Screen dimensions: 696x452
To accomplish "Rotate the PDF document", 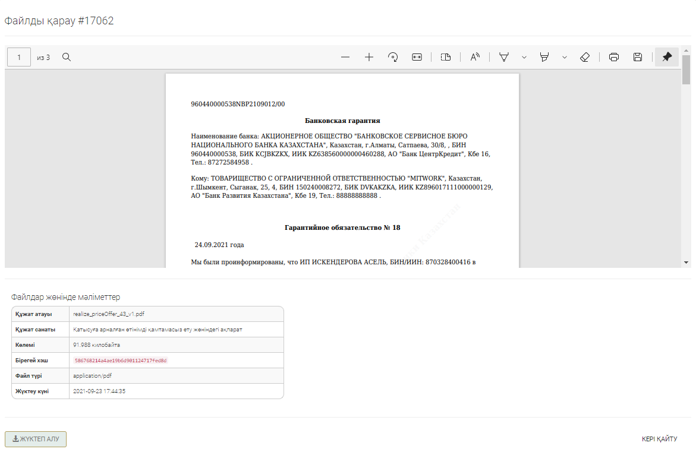I will [393, 57].
